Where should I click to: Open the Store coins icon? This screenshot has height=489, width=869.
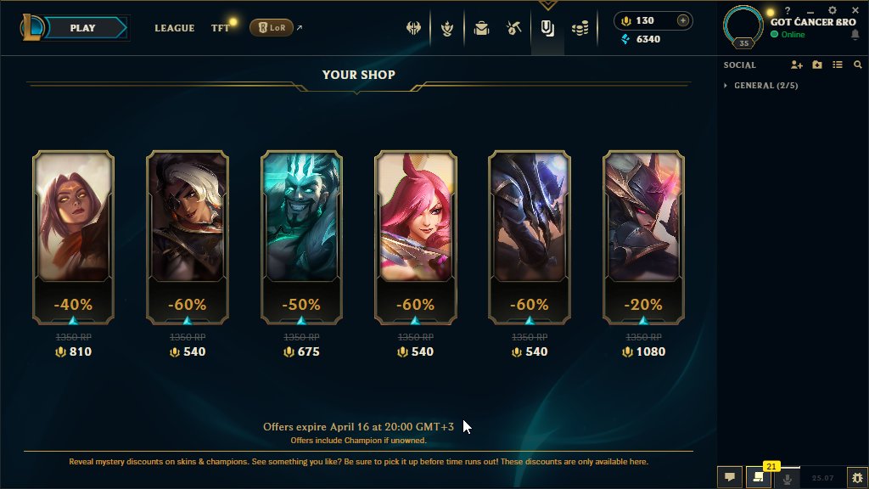pyautogui.click(x=580, y=28)
